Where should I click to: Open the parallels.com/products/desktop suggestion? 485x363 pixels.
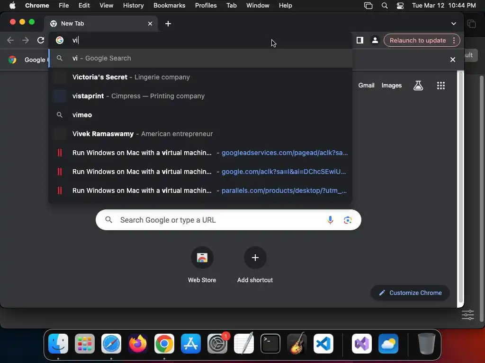pyautogui.click(x=200, y=190)
